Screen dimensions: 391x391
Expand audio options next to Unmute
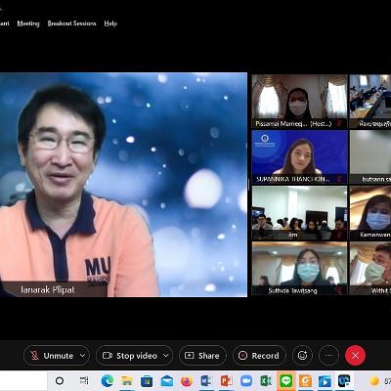83,356
